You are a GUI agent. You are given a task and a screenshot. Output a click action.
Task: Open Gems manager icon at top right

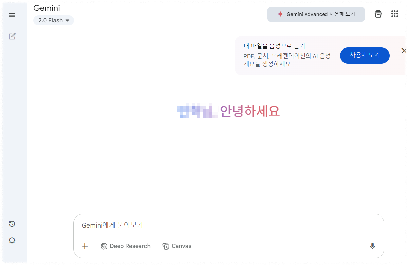pos(378,14)
